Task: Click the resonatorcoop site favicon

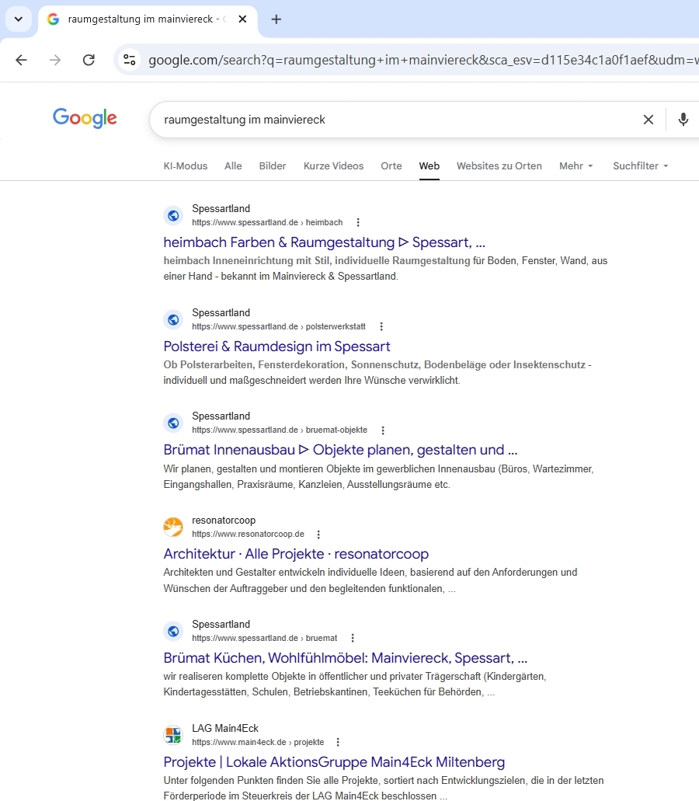Action: click(x=173, y=527)
